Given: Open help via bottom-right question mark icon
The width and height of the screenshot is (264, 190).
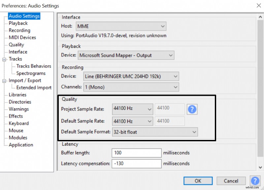Looking at the screenshot, I should 255,181.
